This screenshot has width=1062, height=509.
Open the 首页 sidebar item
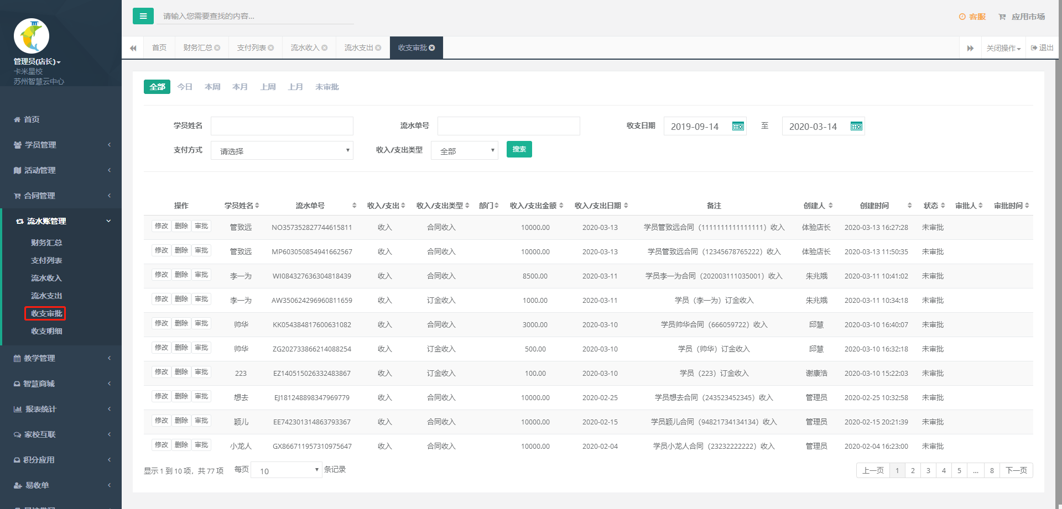tap(61, 119)
